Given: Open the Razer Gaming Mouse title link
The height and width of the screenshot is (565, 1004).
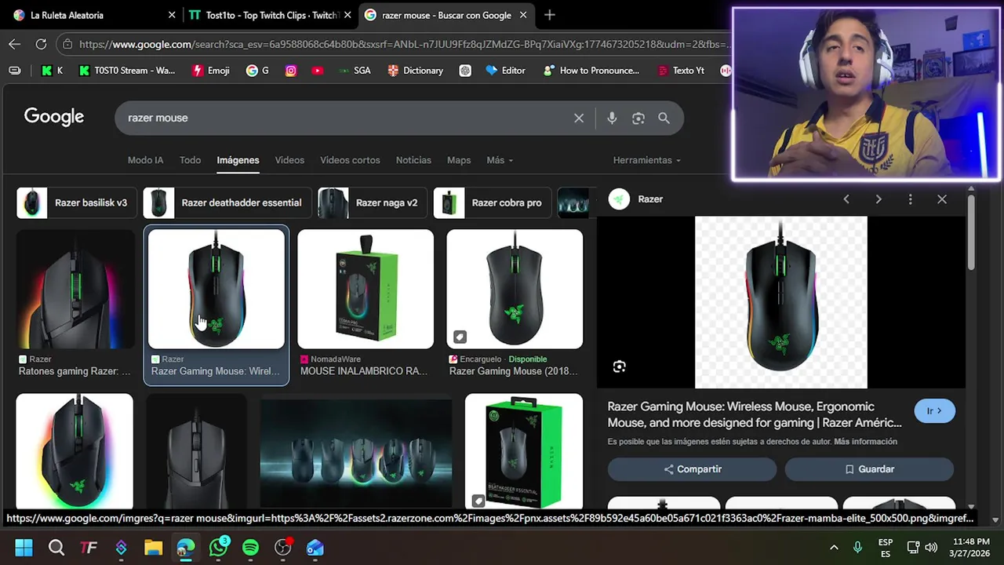Looking at the screenshot, I should click(x=755, y=414).
